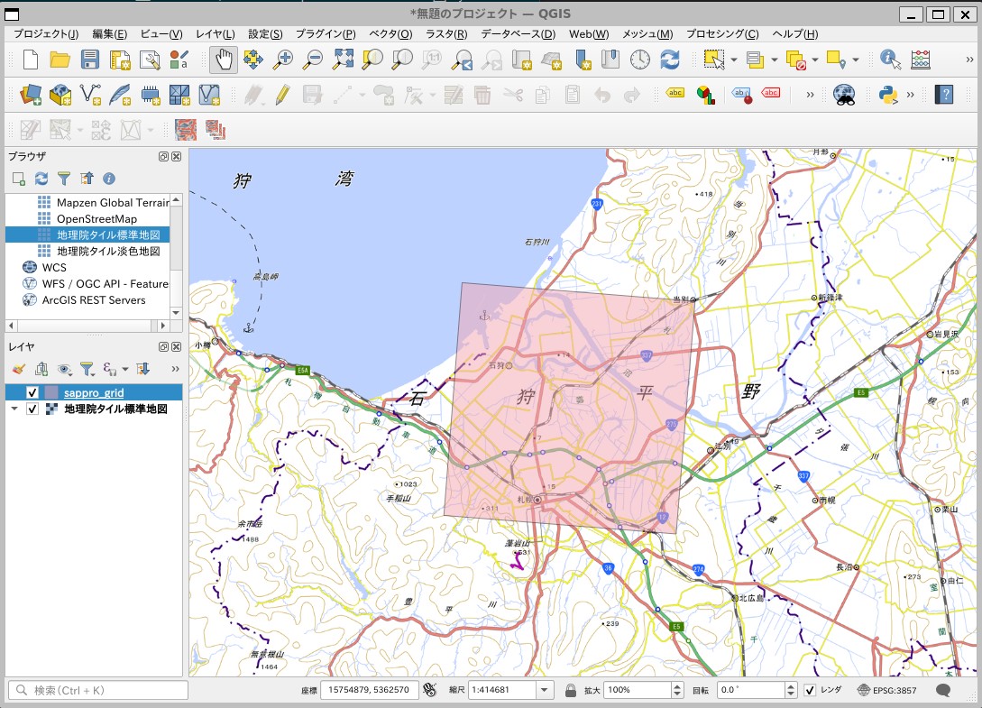
Task: Open the MetaSearch globe icon in toolbar
Action: (x=844, y=96)
